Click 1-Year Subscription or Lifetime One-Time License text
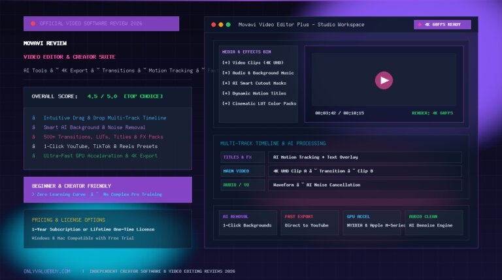Image resolution: width=502 pixels, height=280 pixels. coord(93,230)
